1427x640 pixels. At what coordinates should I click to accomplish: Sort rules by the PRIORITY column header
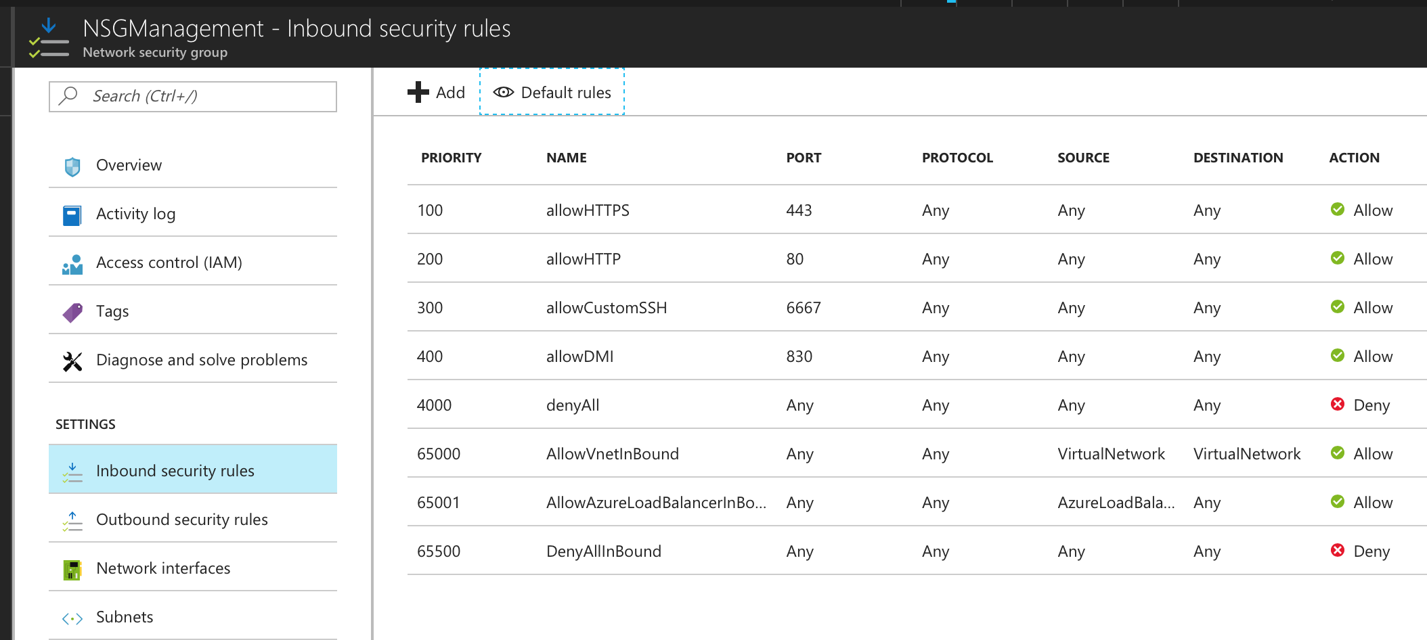(452, 157)
